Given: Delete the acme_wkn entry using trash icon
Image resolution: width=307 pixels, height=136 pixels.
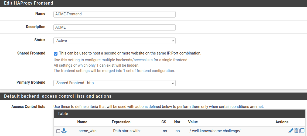Looking at the screenshot, I should tap(296, 131).
